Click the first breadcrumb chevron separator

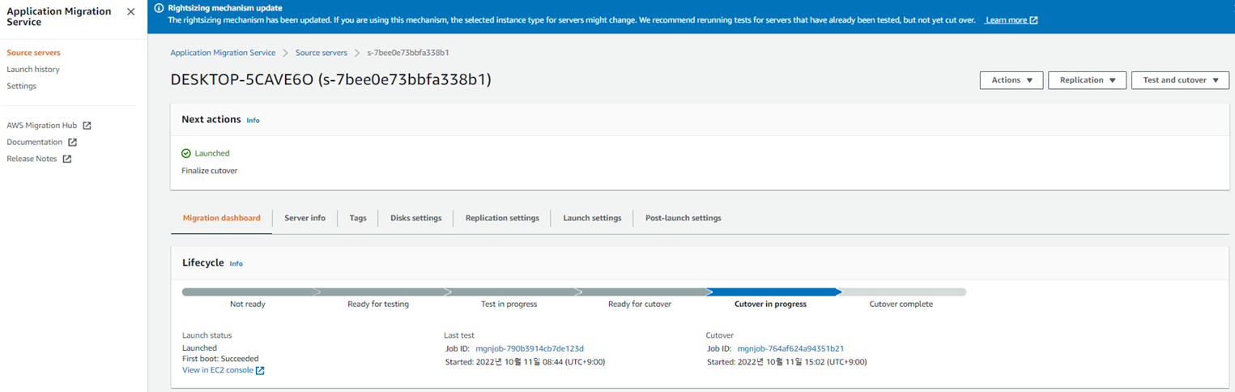[x=285, y=53]
